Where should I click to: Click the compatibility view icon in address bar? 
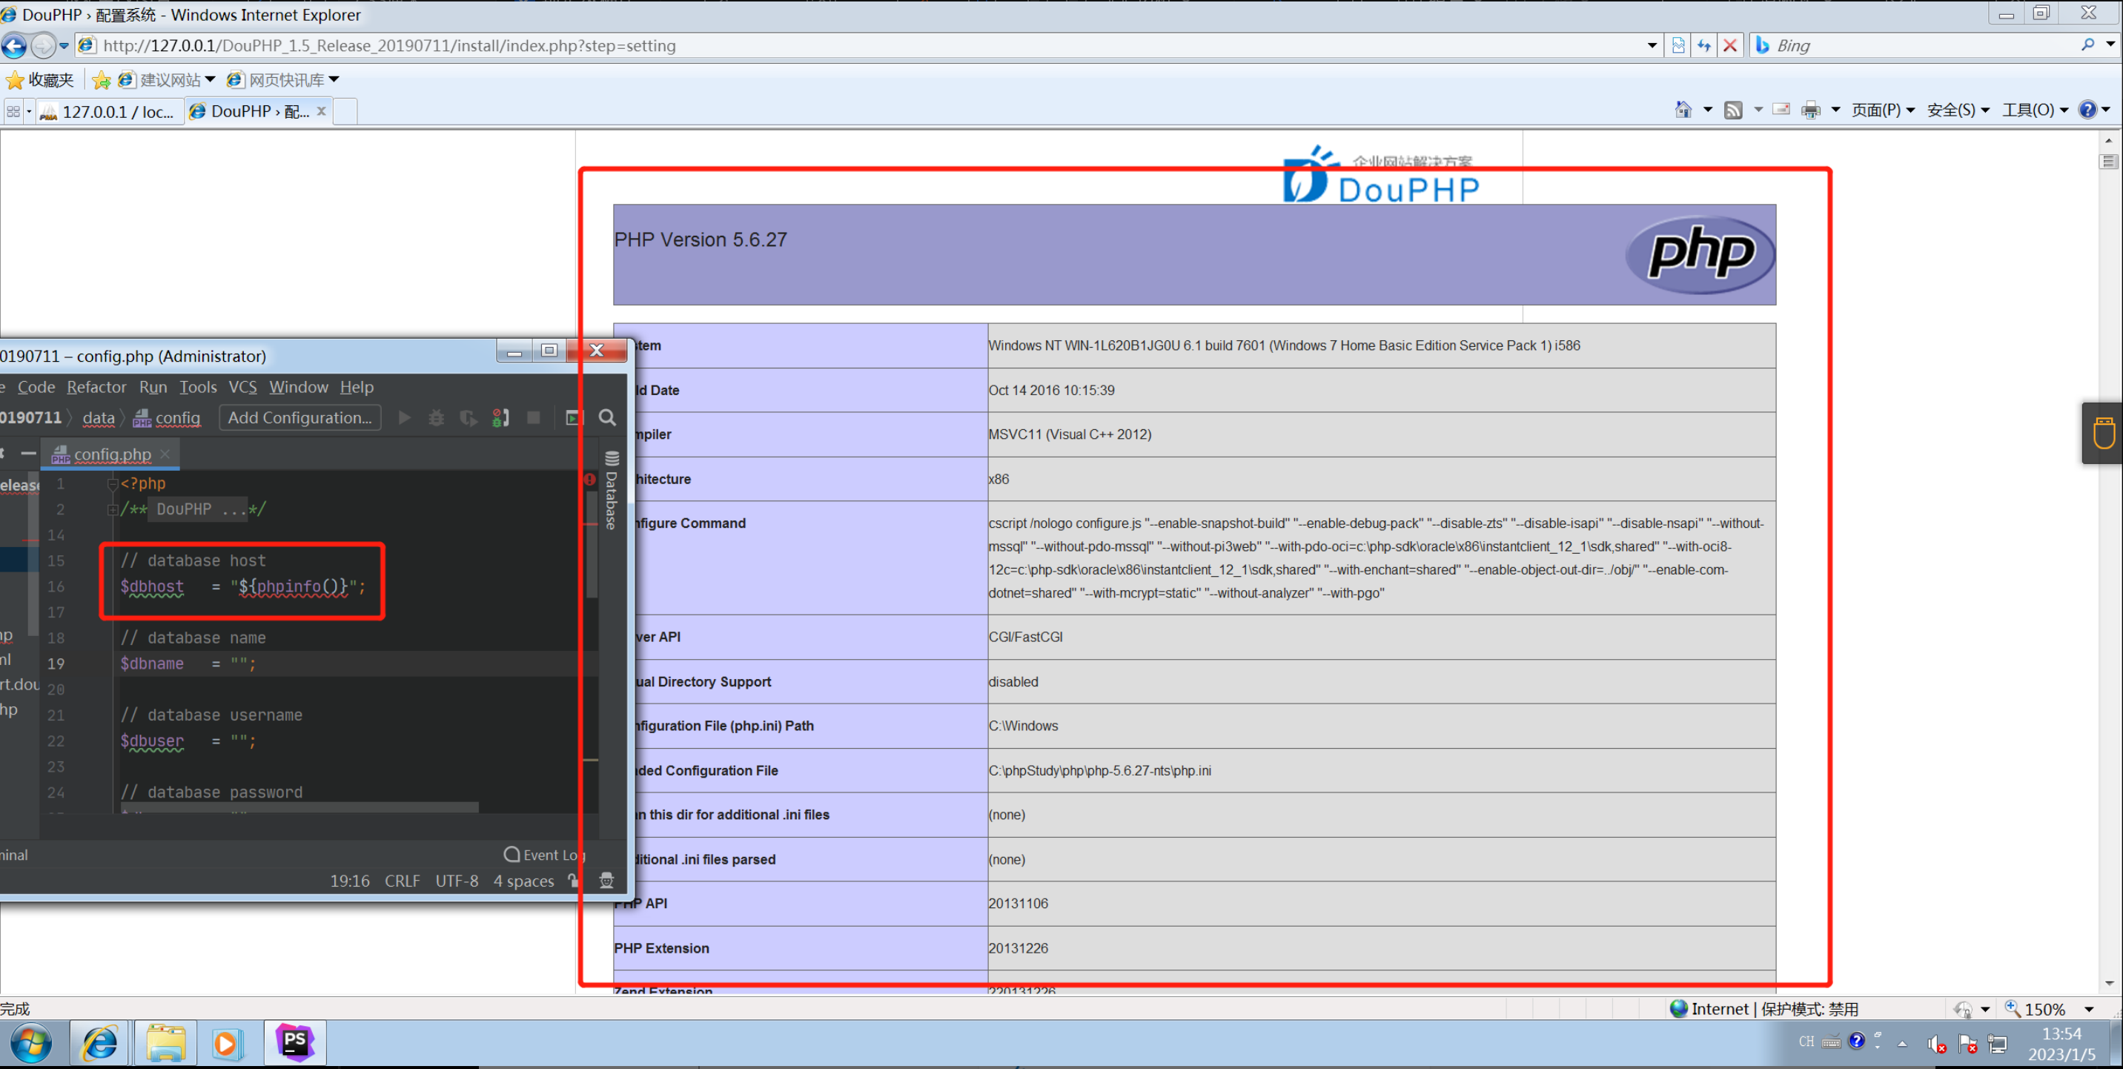1678,45
